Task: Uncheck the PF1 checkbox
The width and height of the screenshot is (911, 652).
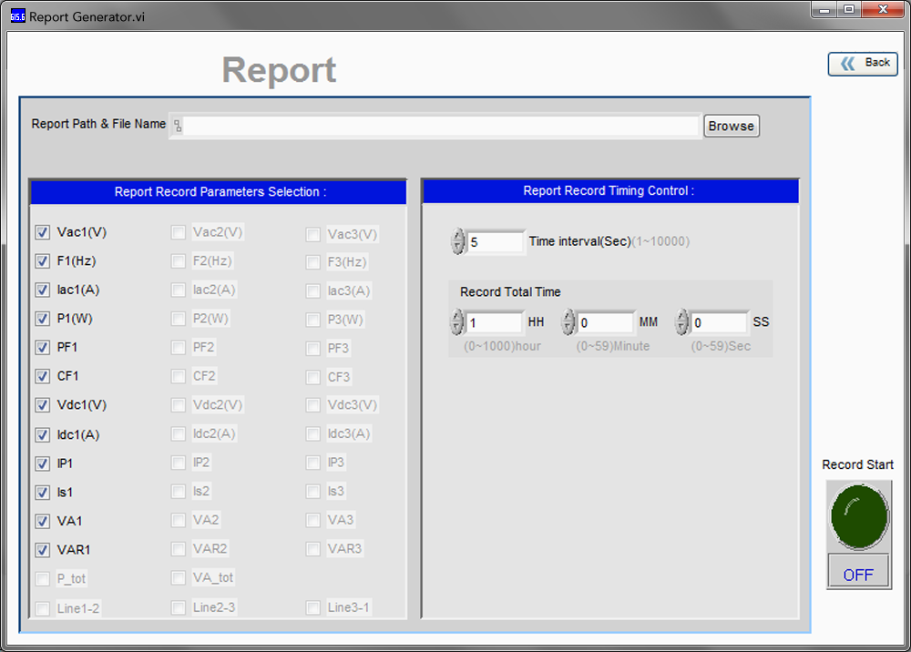Action: pos(43,348)
